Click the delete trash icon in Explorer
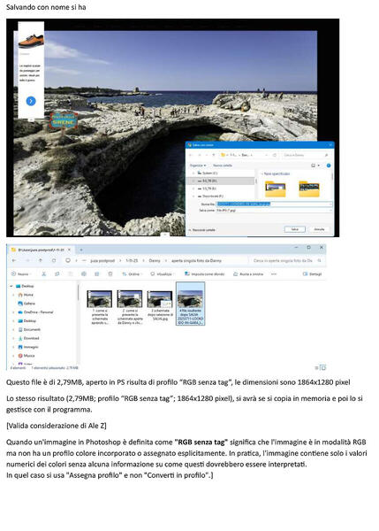 point(110,273)
